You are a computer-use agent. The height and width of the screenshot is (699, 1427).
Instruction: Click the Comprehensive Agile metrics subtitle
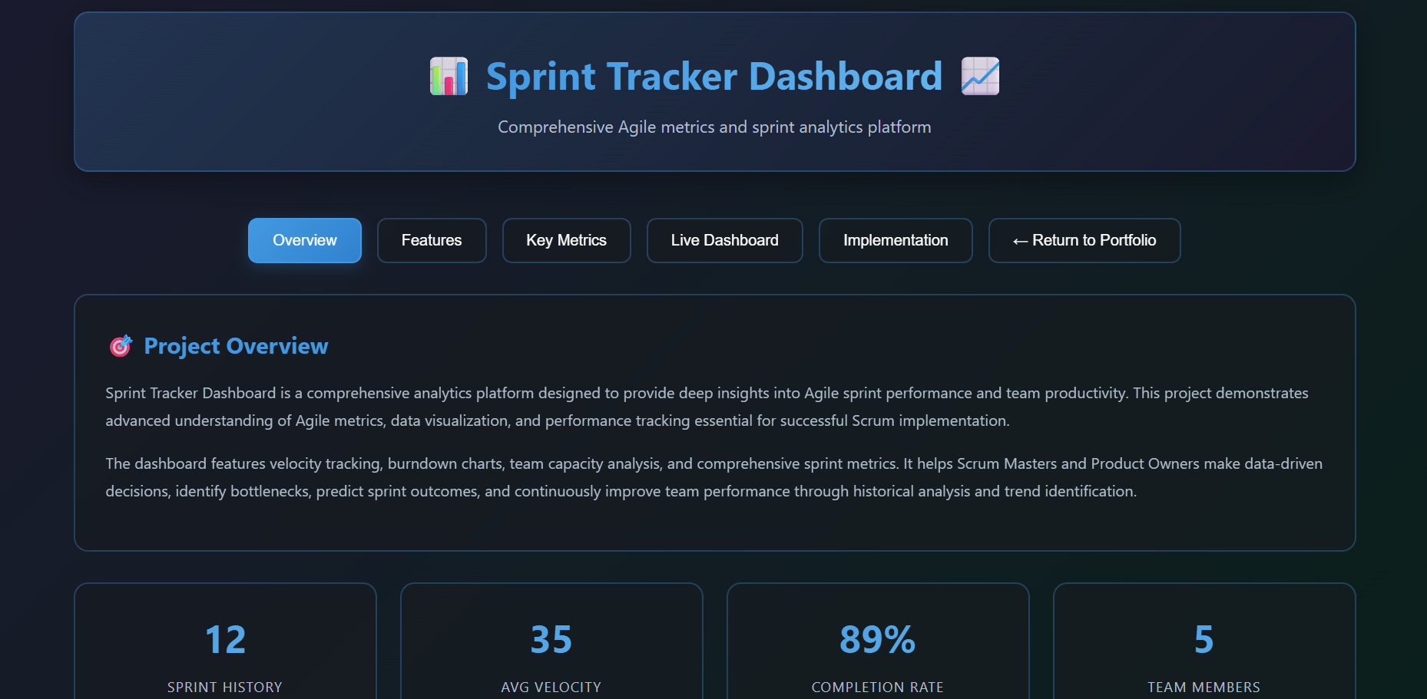point(713,127)
